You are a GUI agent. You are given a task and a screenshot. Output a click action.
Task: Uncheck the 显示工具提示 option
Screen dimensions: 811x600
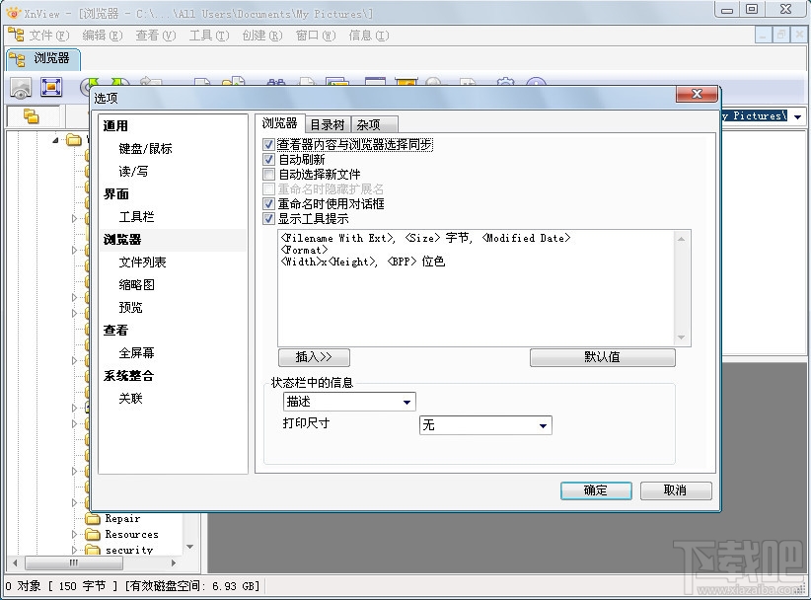(268, 219)
